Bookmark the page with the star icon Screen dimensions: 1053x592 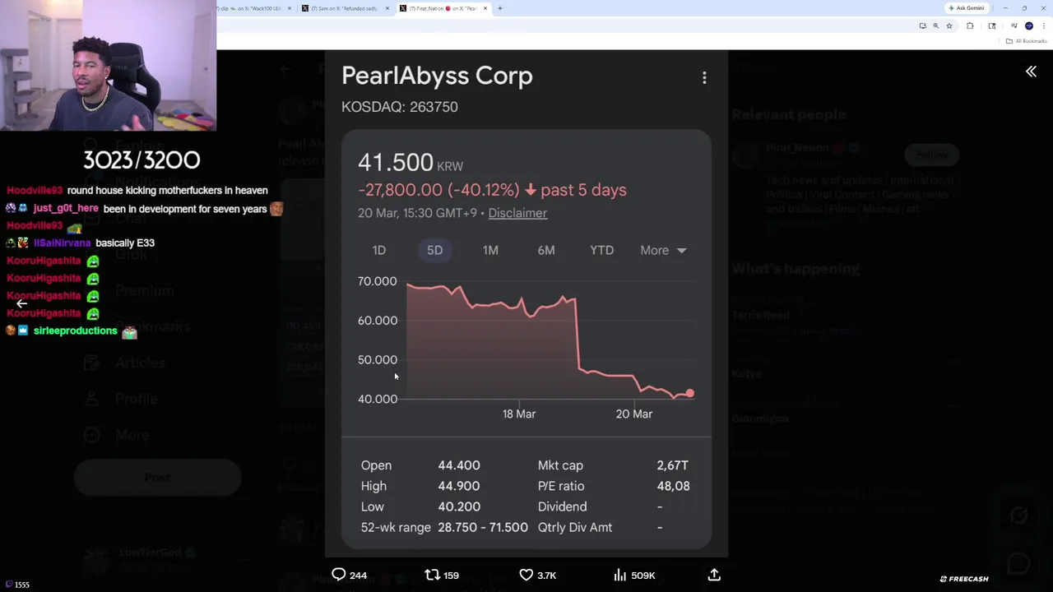[x=949, y=25]
